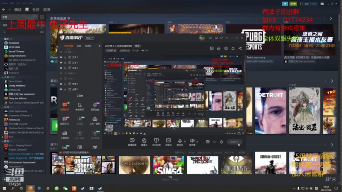Open The Sims 4 cover in library
The width and height of the screenshot is (342, 192).
168,165
